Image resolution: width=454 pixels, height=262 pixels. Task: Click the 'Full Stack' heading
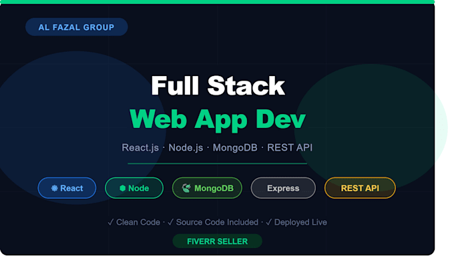[x=218, y=85]
